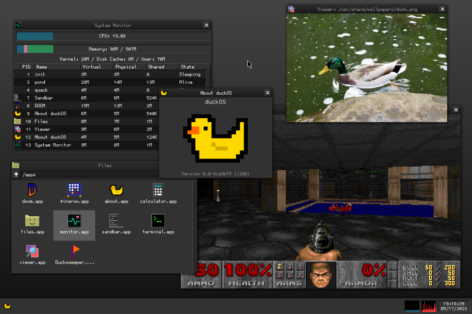Sort processes by State column header
This screenshot has width=472, height=314.
click(195, 67)
